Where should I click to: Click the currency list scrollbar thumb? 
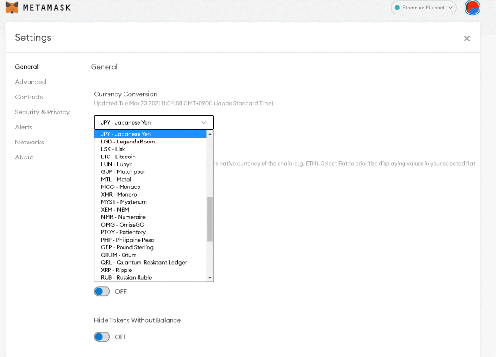tap(210, 219)
